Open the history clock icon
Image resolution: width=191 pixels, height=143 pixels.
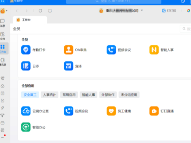(x=183, y=2)
